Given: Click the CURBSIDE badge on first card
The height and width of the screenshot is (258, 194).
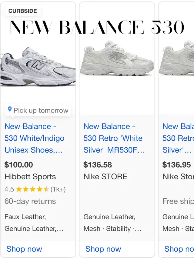Looking at the screenshot, I should [x=22, y=11].
